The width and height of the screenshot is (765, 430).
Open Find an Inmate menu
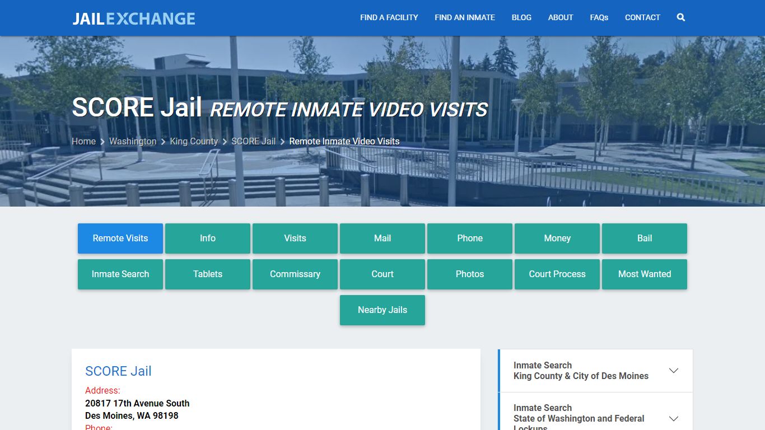click(x=465, y=17)
